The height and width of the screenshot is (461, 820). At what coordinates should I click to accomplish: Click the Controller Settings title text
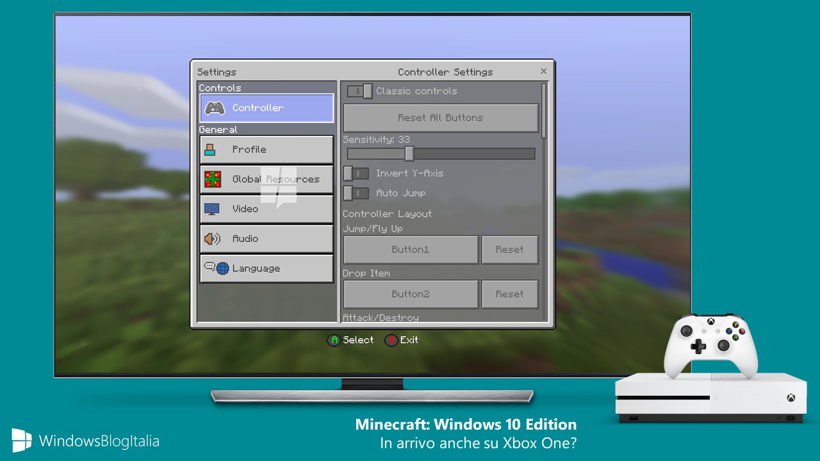pyautogui.click(x=445, y=72)
